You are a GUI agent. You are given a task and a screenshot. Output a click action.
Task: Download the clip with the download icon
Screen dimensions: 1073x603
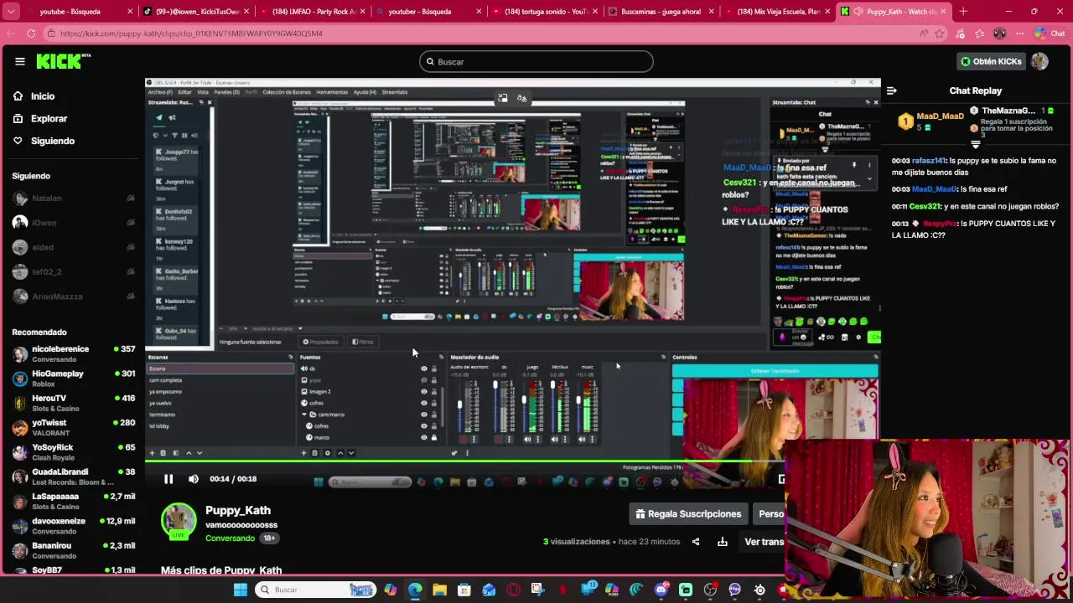coord(723,542)
